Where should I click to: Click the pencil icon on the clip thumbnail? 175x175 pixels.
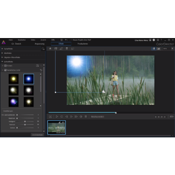click(59, 122)
